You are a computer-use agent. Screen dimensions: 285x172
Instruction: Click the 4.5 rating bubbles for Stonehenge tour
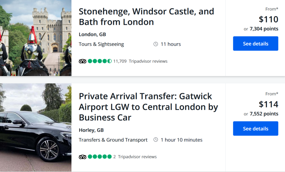point(100,61)
